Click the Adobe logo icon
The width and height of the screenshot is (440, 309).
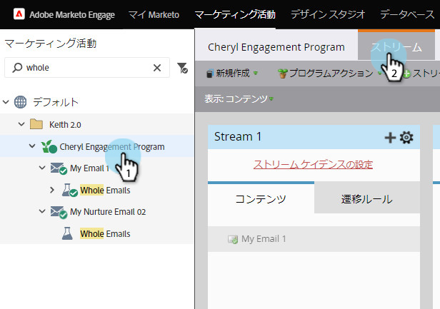click(19, 14)
